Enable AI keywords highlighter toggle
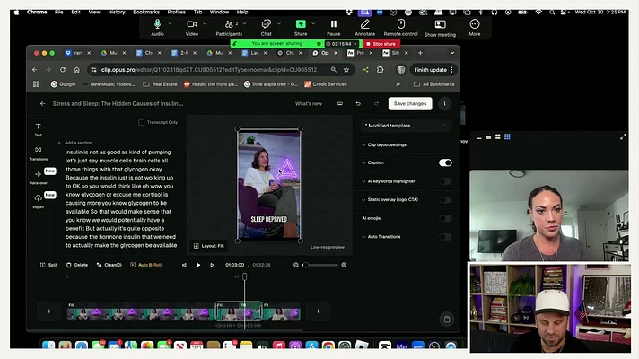Viewport: 639px width, 359px height. tap(445, 181)
